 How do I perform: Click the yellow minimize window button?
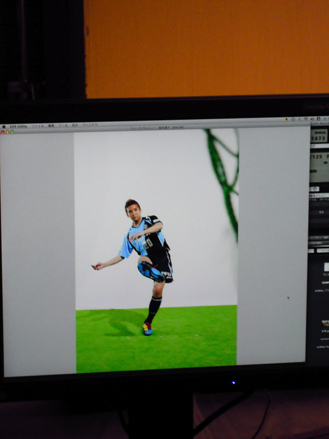(x=8, y=131)
